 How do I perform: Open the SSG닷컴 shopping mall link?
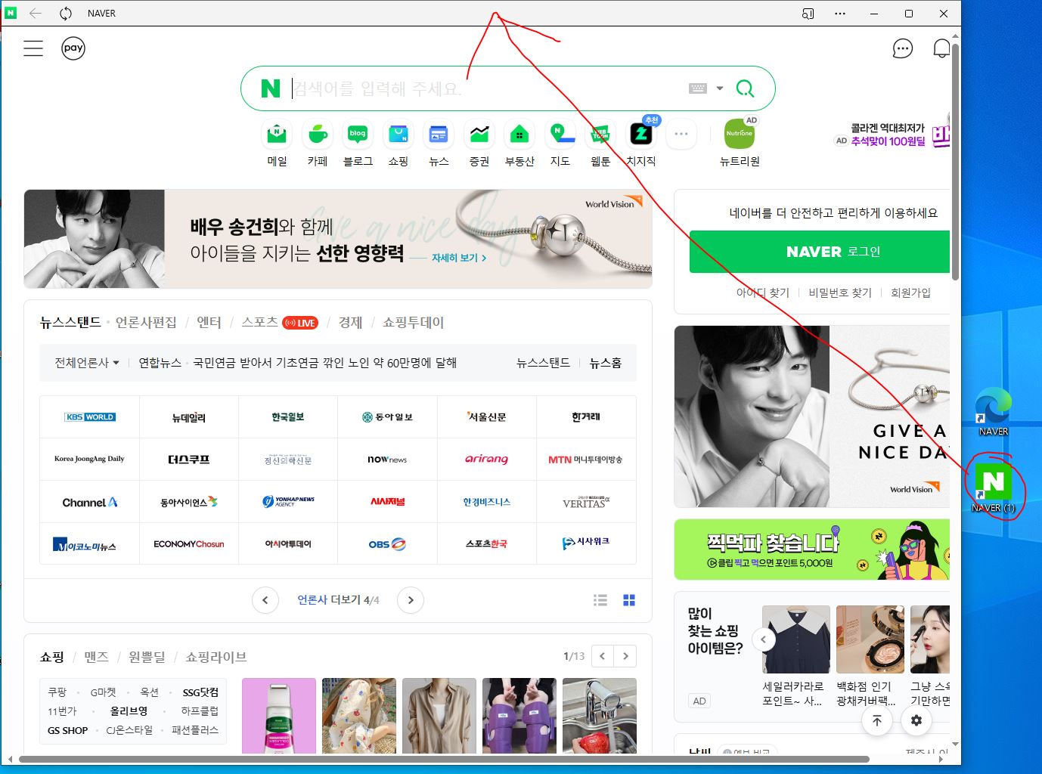coord(200,692)
